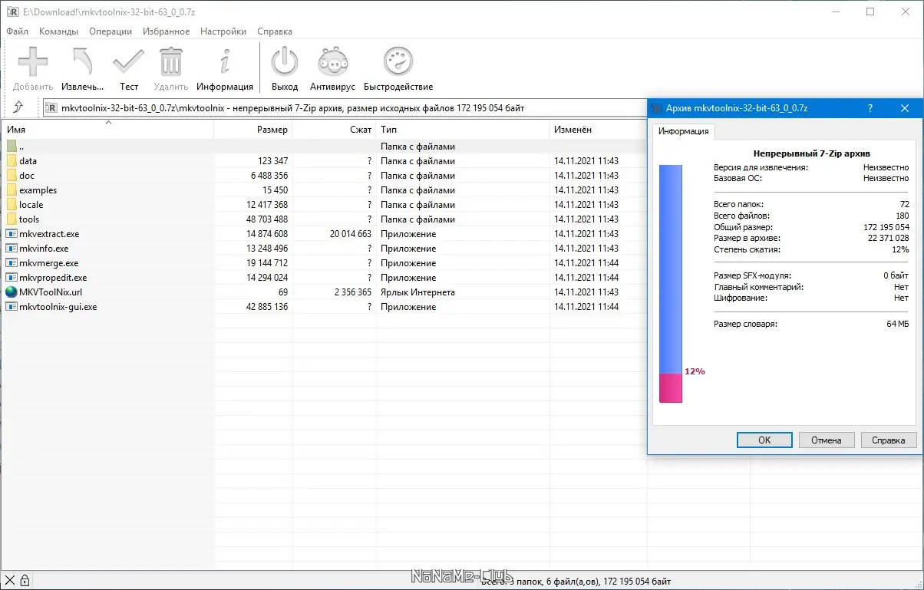This screenshot has width=924, height=590.
Task: Sort by Имя column header
Action: tap(107, 130)
